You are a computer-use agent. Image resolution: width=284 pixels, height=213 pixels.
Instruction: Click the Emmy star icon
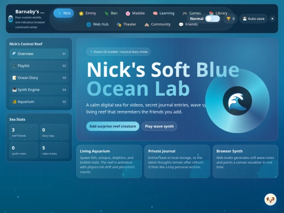81,13
